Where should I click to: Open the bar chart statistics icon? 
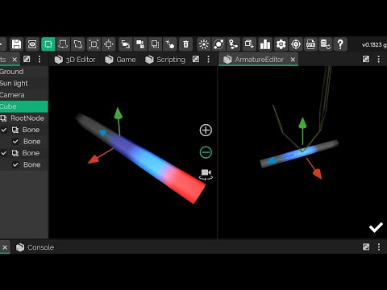pos(265,44)
